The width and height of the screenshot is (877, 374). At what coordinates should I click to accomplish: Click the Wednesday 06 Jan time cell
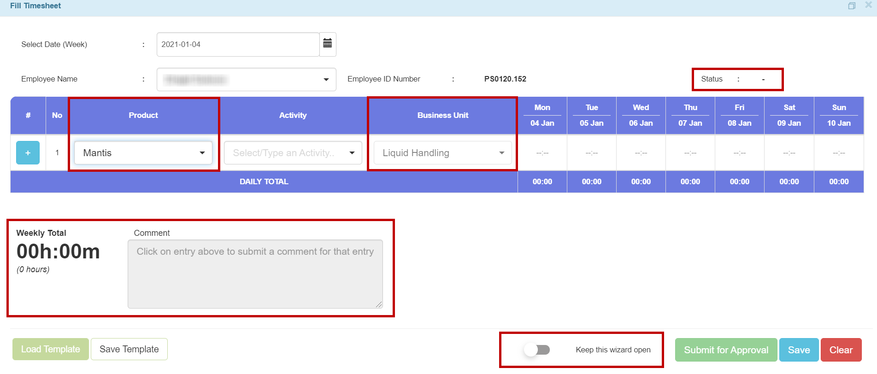pyautogui.click(x=641, y=153)
